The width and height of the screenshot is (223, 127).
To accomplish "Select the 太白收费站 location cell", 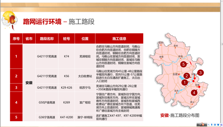I will point(85,76).
